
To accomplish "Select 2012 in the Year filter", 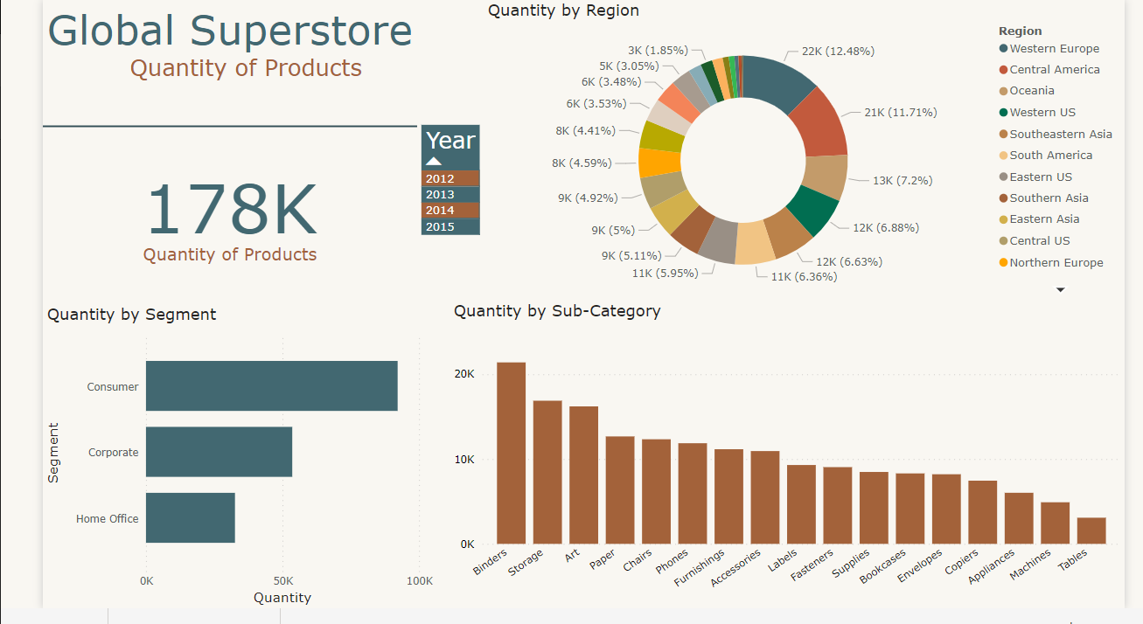I will [450, 178].
